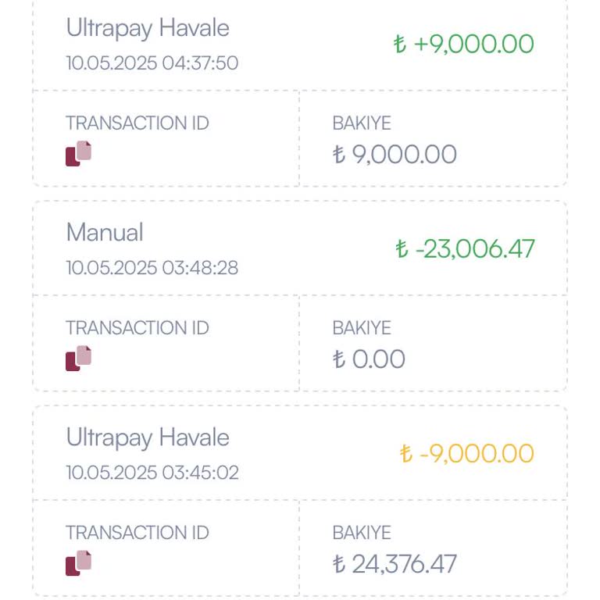Click the ₺ 0.00 balance value

(x=369, y=359)
